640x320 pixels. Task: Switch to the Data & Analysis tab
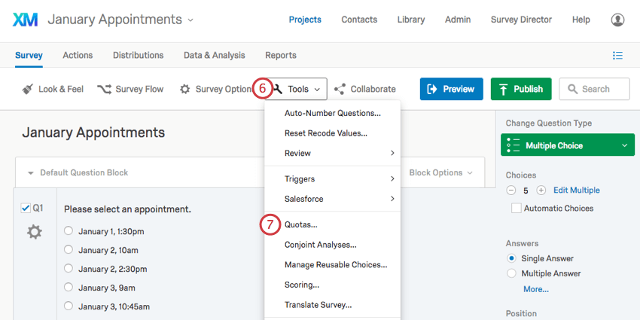point(214,55)
